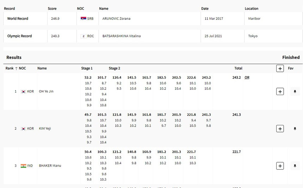The height and width of the screenshot is (188, 303).
Task: Click the Name column header in Results
Action: [42, 68]
